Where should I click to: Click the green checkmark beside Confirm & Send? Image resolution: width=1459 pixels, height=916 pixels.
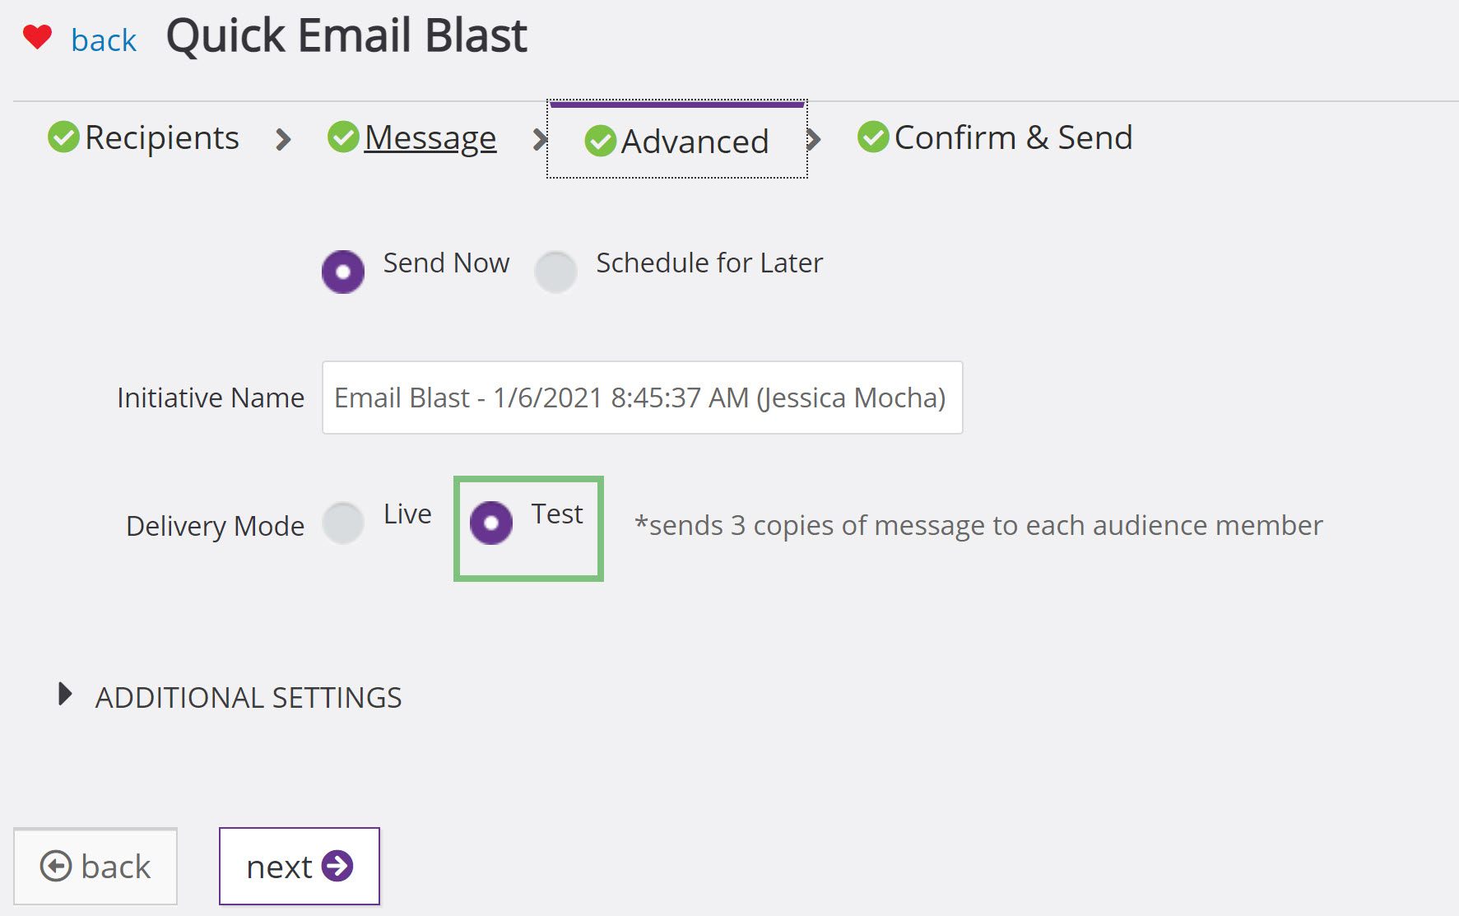click(873, 137)
